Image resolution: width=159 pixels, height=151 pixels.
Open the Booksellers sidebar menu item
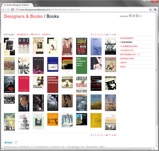(127, 58)
